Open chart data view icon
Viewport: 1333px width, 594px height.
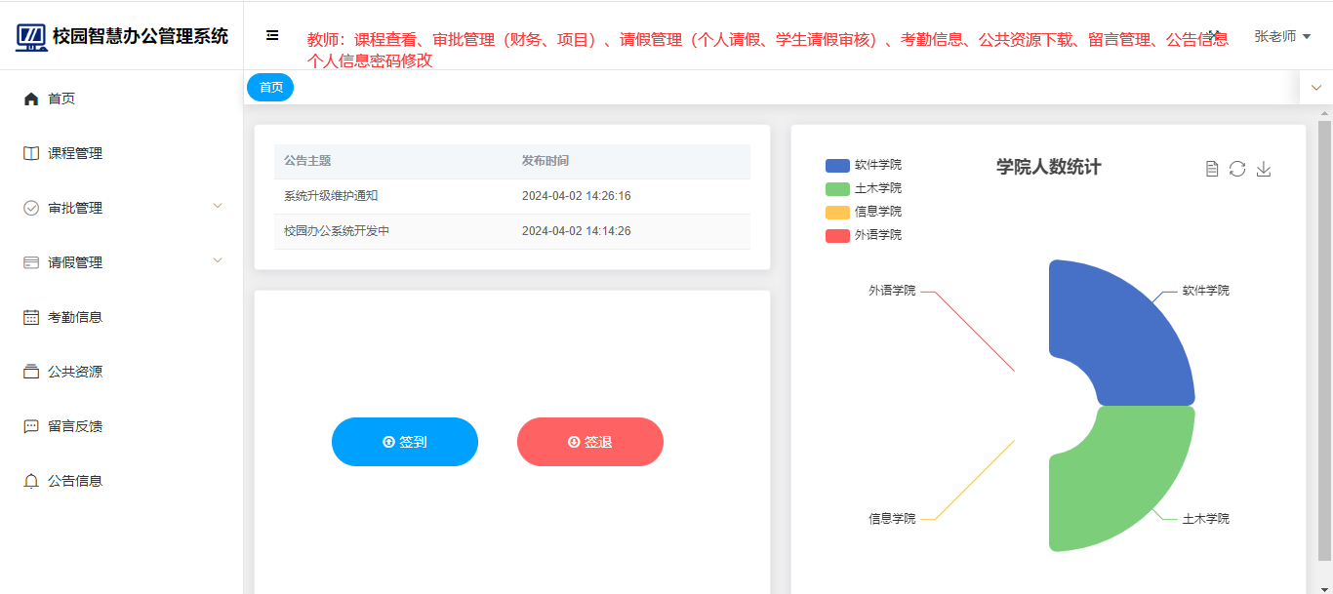click(1212, 169)
